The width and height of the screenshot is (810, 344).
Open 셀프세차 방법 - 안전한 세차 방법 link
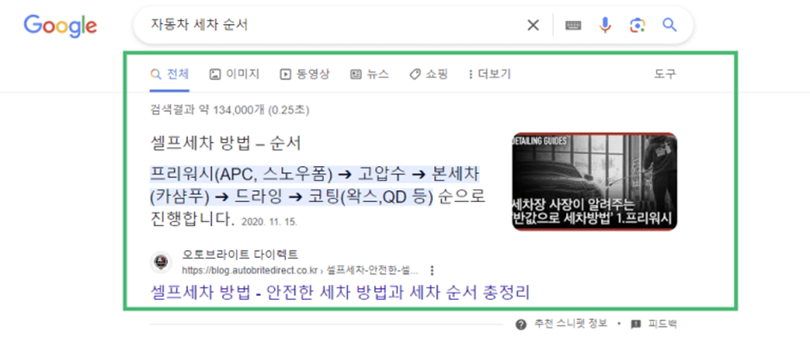340,292
